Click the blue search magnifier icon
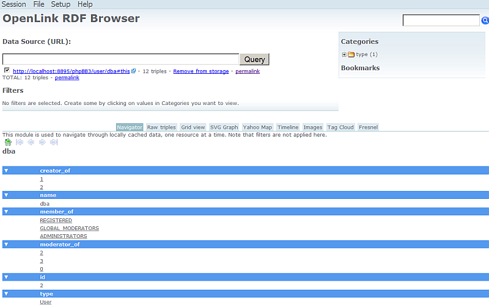Screen dimensions: 489x305 [x=485, y=21]
